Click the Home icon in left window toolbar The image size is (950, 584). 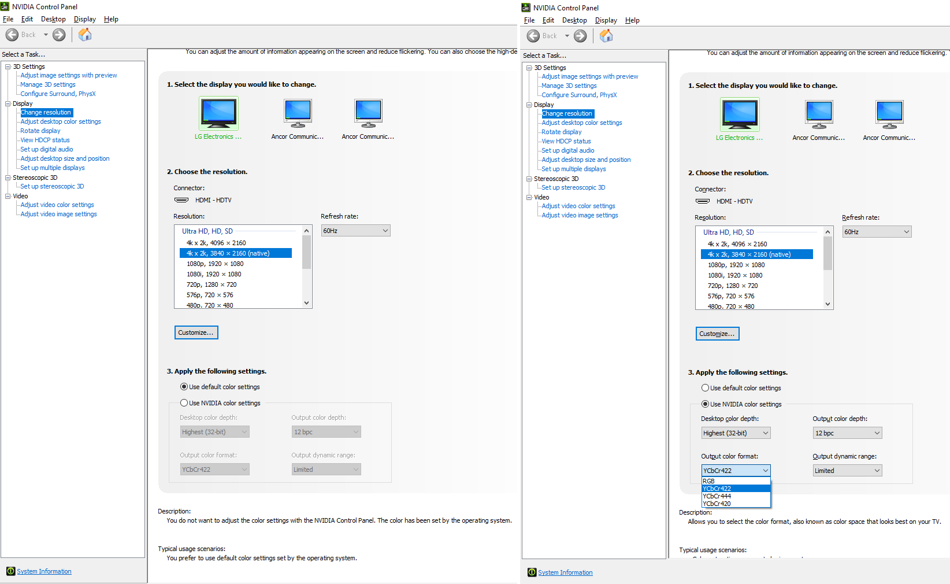[85, 35]
